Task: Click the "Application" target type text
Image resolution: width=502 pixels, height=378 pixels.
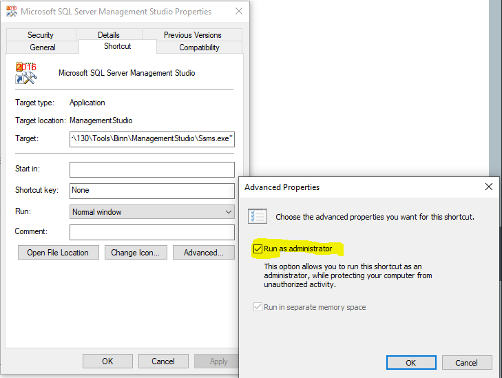Action: [x=87, y=103]
